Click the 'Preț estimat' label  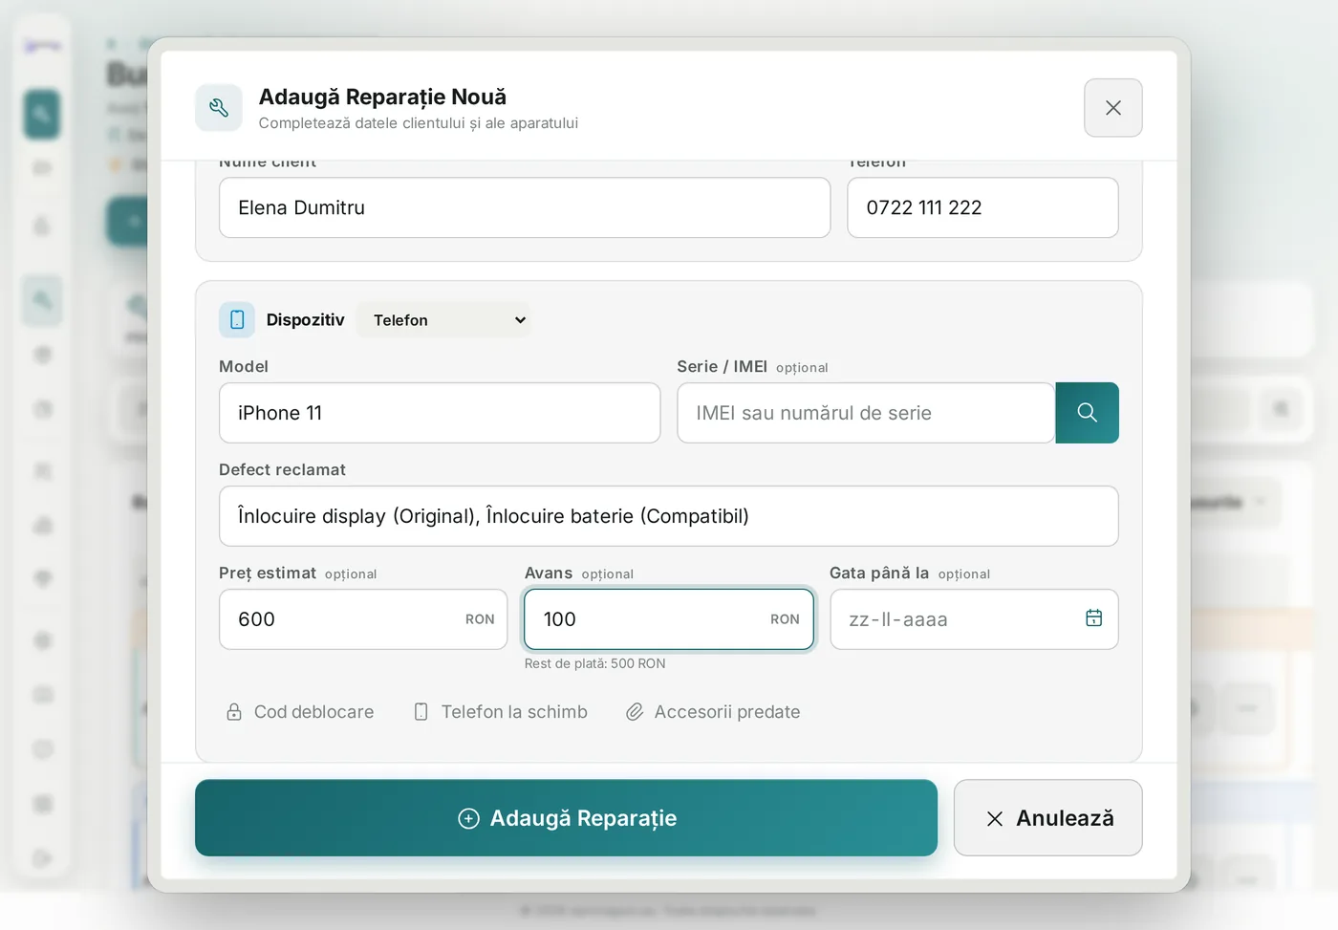click(x=268, y=573)
